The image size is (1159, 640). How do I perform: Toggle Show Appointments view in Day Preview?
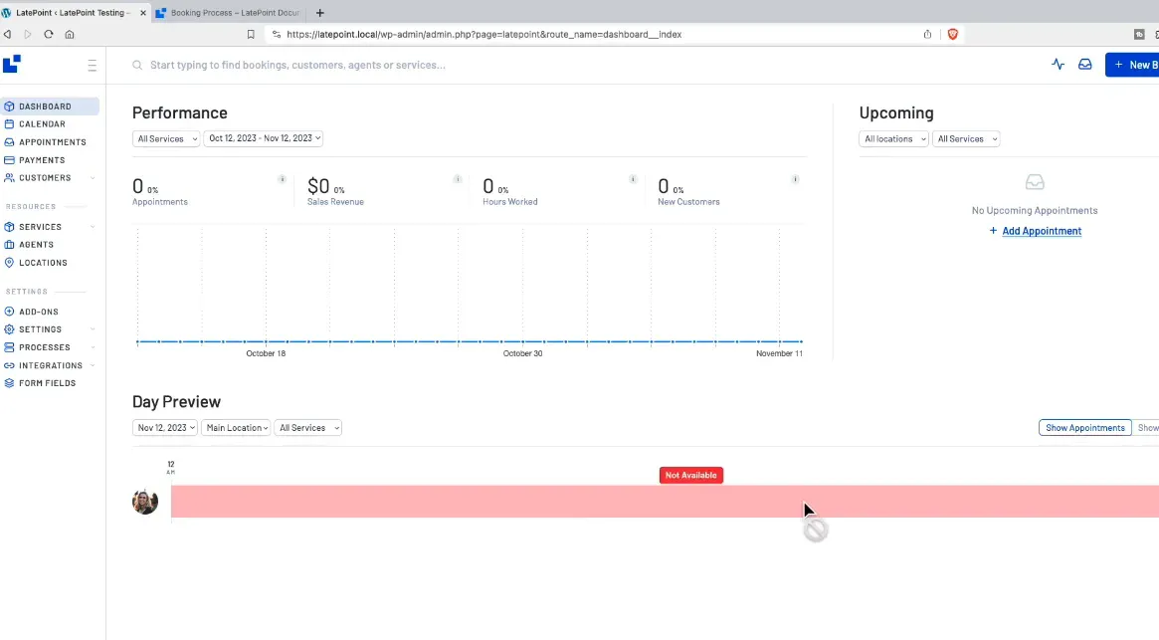point(1084,428)
